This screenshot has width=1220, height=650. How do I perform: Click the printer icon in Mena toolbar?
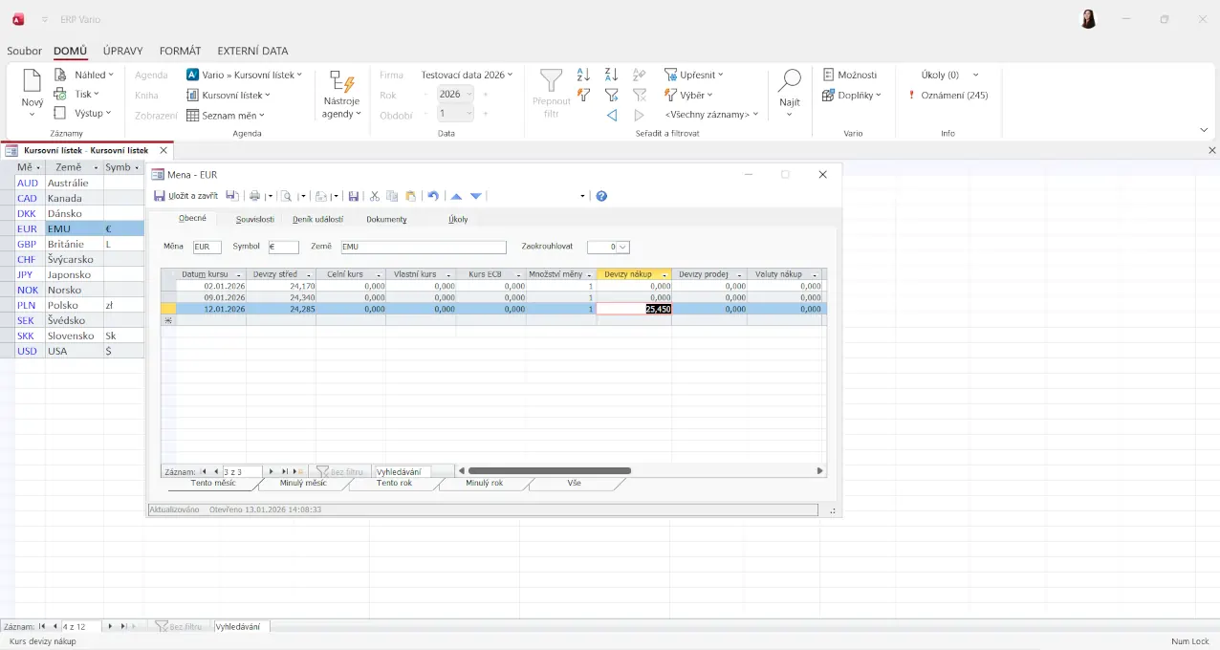pos(254,196)
